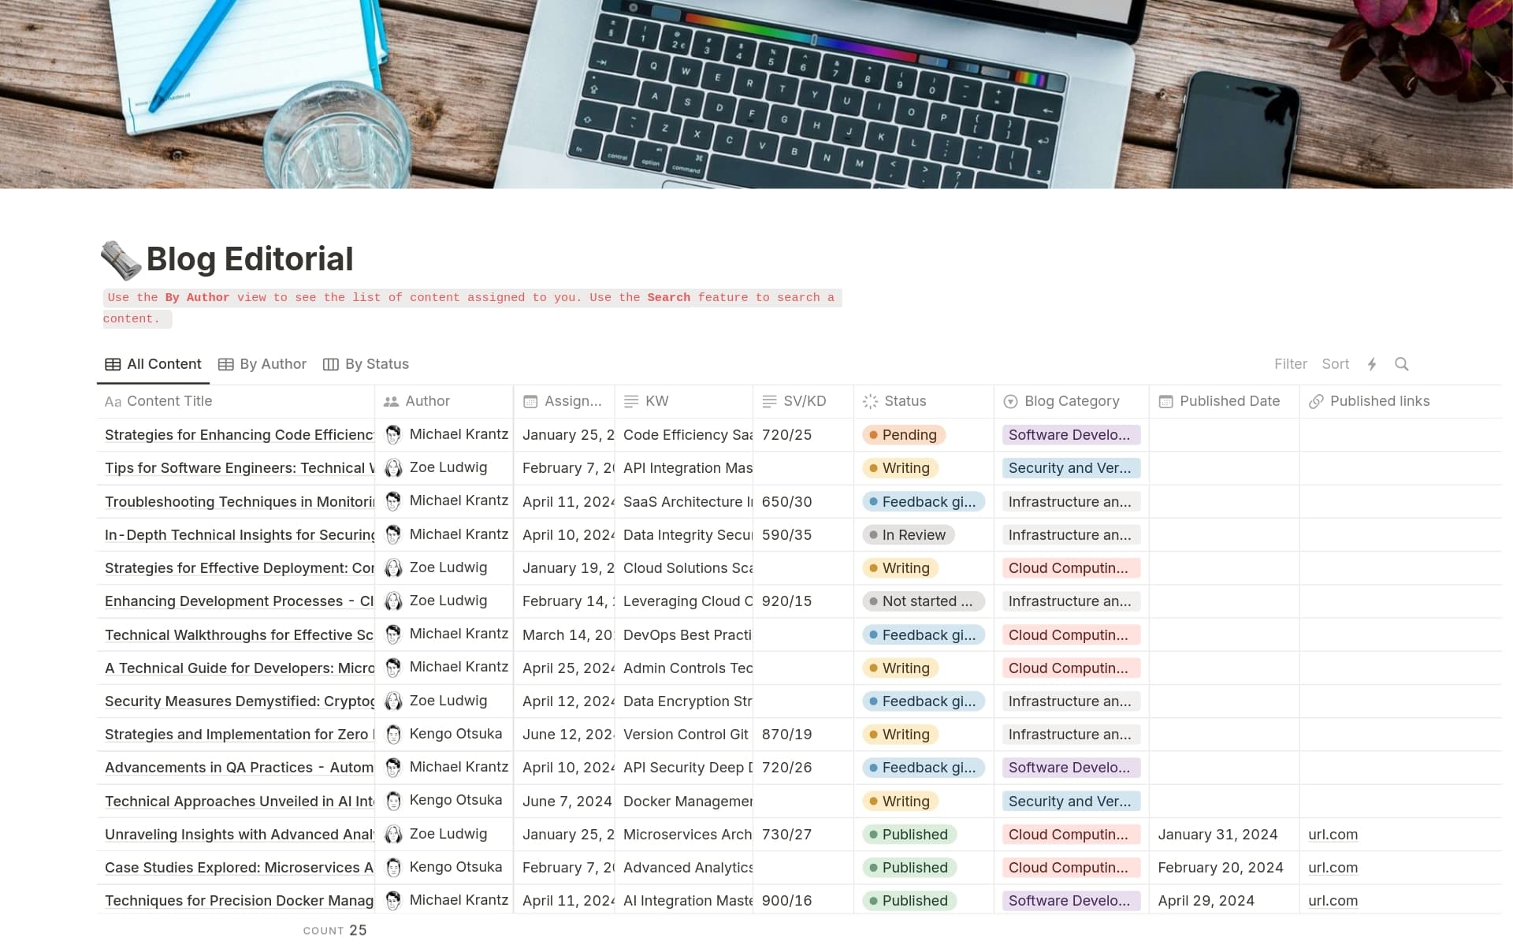1513x945 pixels.
Task: Click Zoe Ludwig's avatar on Tips for Software Engineers
Action: (x=392, y=467)
